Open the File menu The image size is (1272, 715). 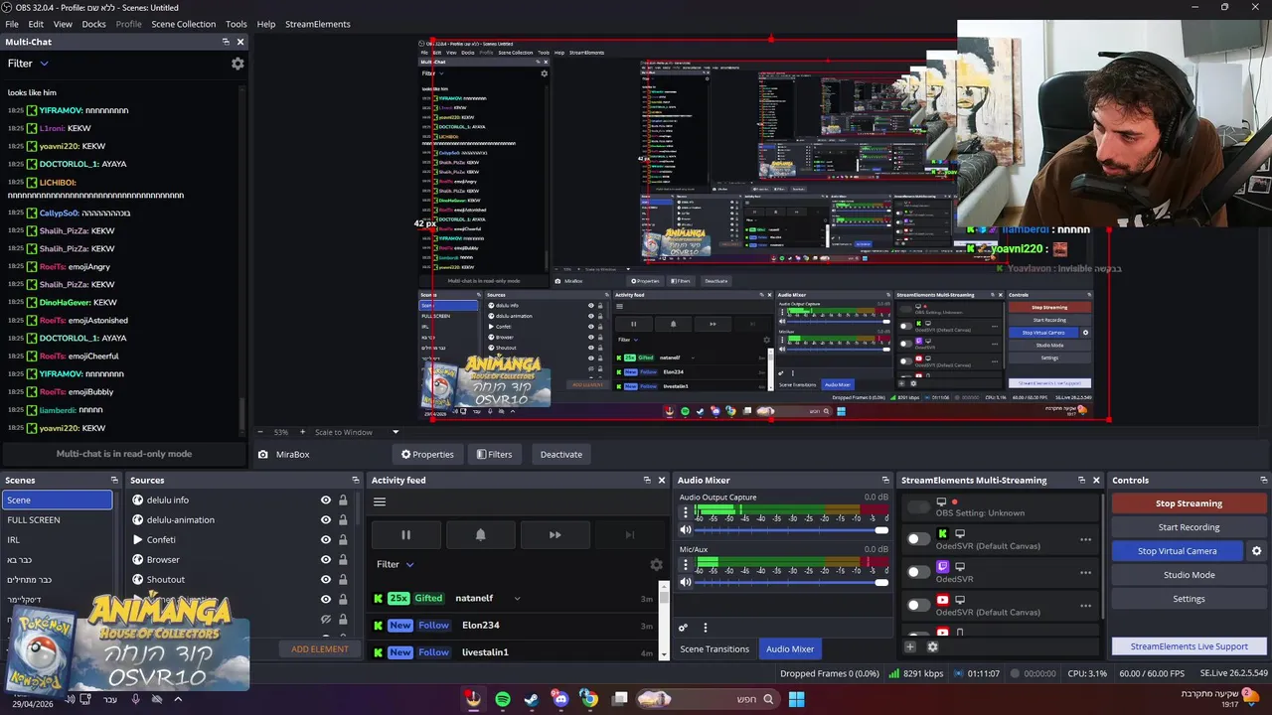12,24
